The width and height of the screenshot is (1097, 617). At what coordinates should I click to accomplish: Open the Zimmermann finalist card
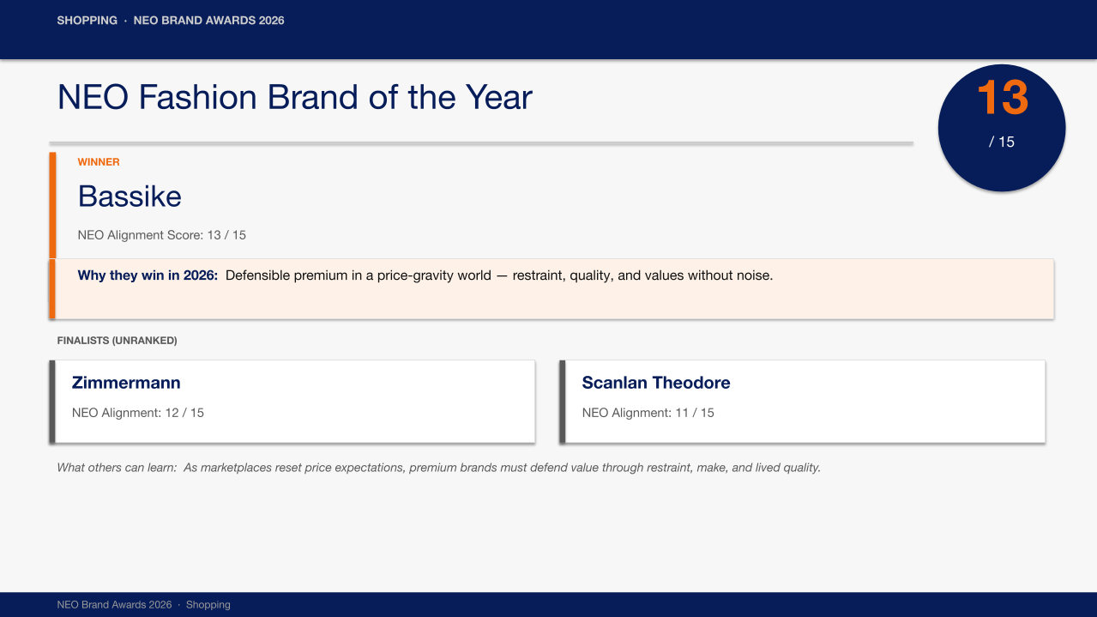(292, 402)
